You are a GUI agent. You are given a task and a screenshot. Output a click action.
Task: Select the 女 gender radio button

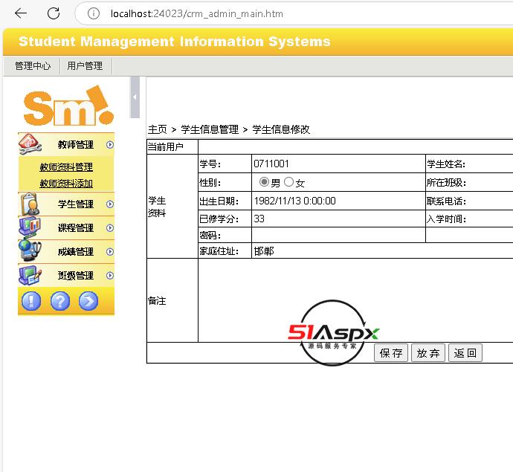click(x=288, y=182)
